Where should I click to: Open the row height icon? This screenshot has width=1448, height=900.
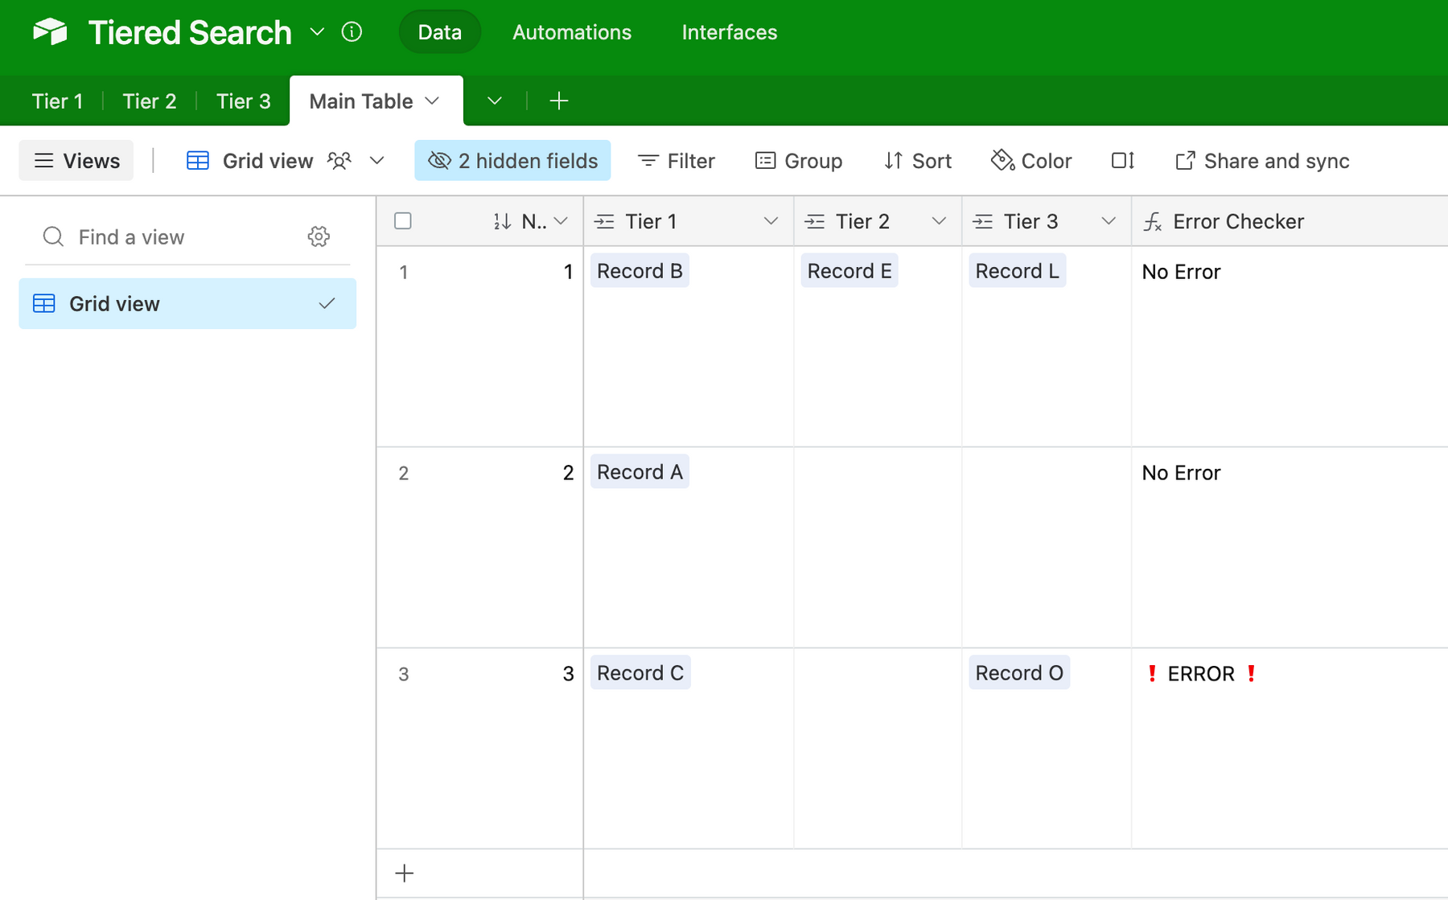point(1122,161)
